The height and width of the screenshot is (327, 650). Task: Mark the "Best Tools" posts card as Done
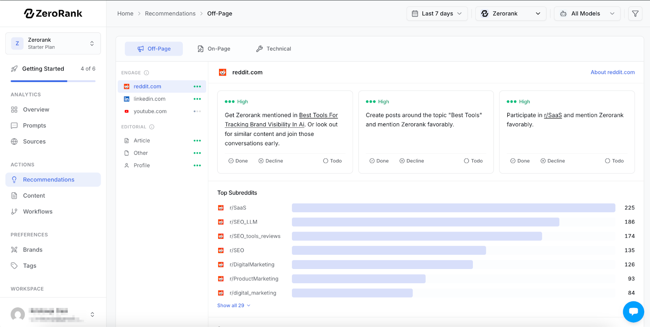coord(379,161)
